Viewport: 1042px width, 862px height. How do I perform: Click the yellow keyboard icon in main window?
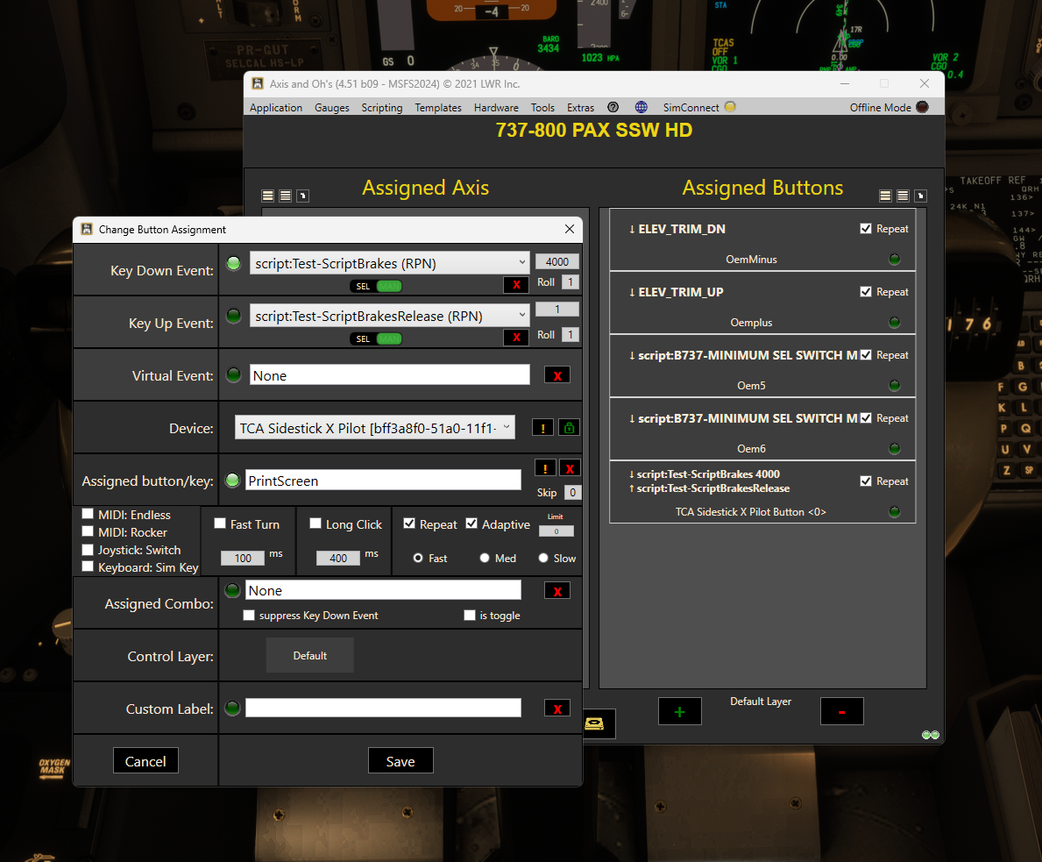[594, 723]
